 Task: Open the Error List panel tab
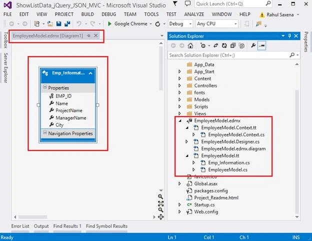20,226
